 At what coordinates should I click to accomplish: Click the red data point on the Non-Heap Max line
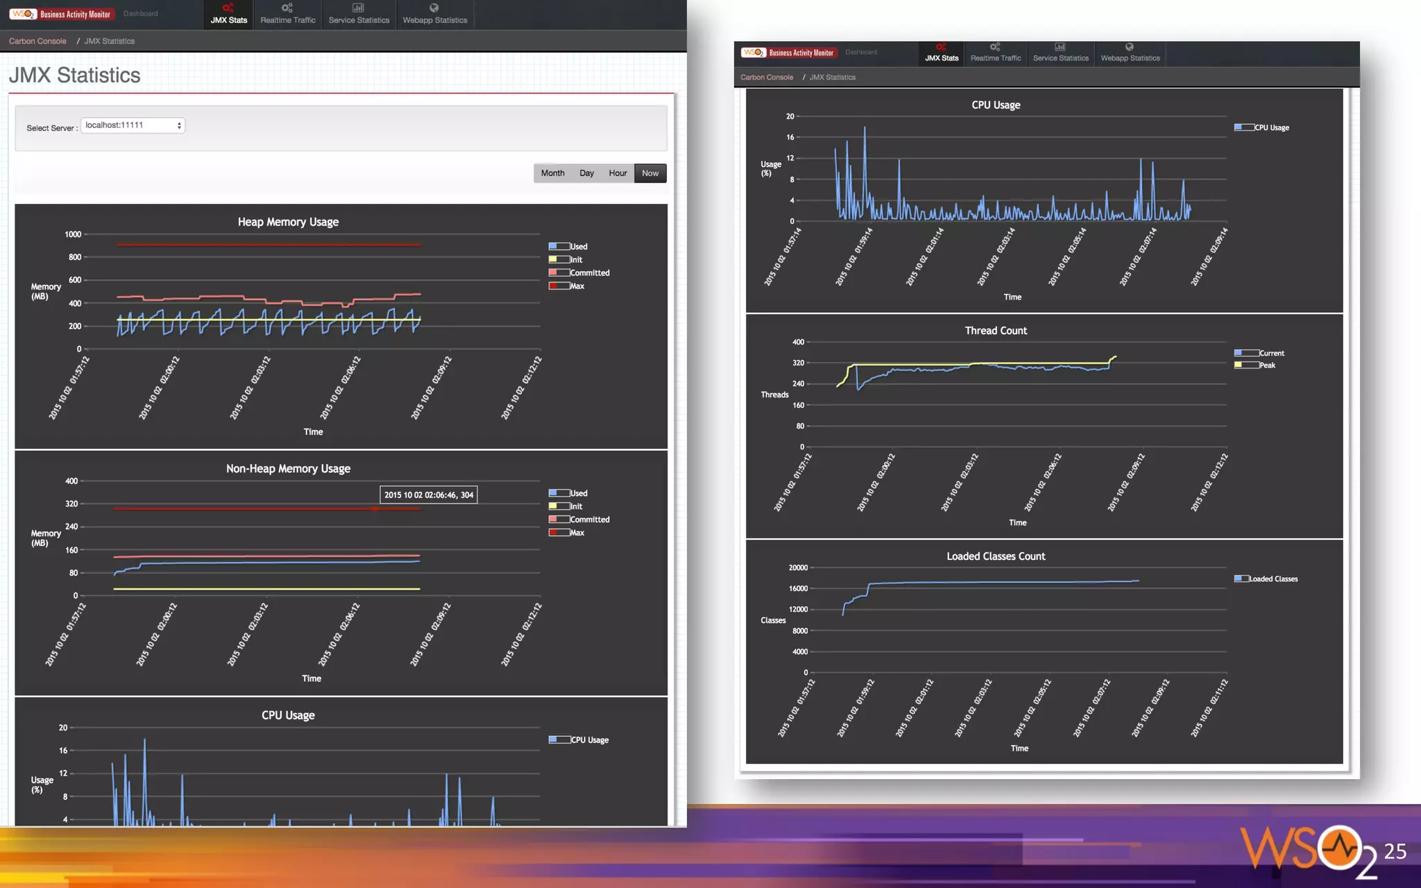375,509
